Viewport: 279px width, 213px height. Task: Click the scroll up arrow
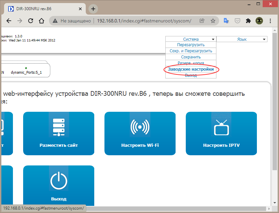point(275,30)
